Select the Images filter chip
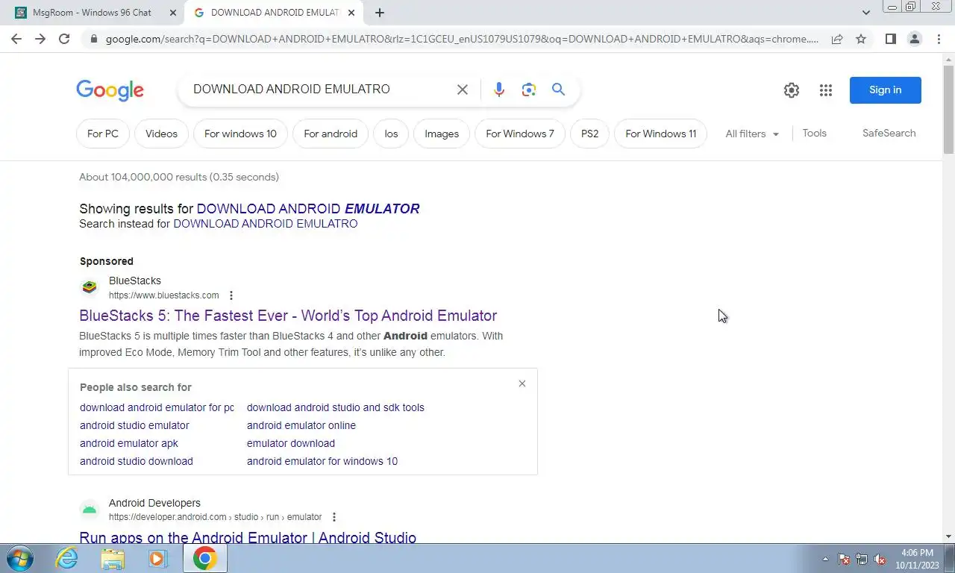 pyautogui.click(x=442, y=134)
